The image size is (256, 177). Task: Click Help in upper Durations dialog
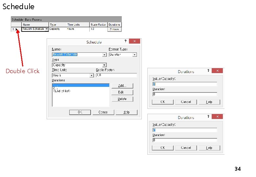[x=209, y=102]
